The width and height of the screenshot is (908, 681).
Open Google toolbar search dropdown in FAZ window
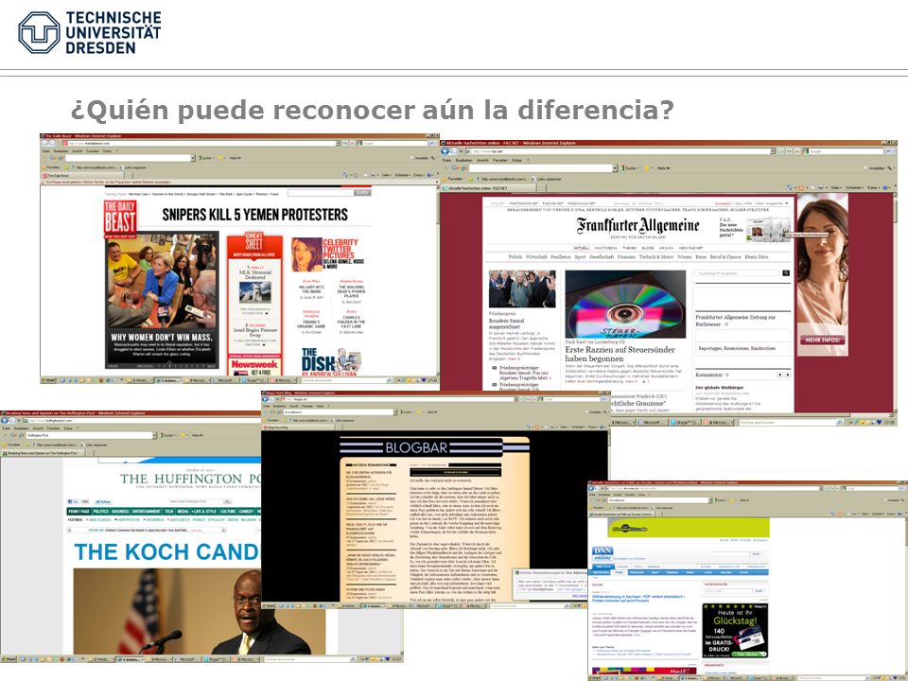coord(615,168)
